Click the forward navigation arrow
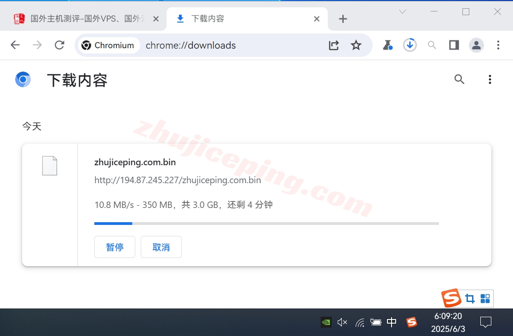Image resolution: width=513 pixels, height=336 pixels. pyautogui.click(x=37, y=45)
